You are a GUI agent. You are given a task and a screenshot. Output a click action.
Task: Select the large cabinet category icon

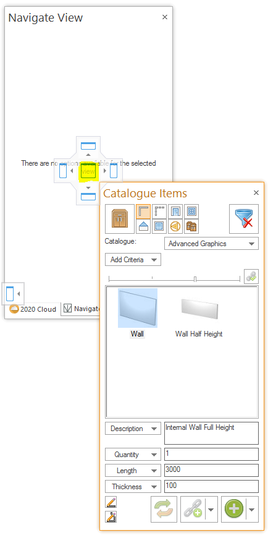coord(120,219)
